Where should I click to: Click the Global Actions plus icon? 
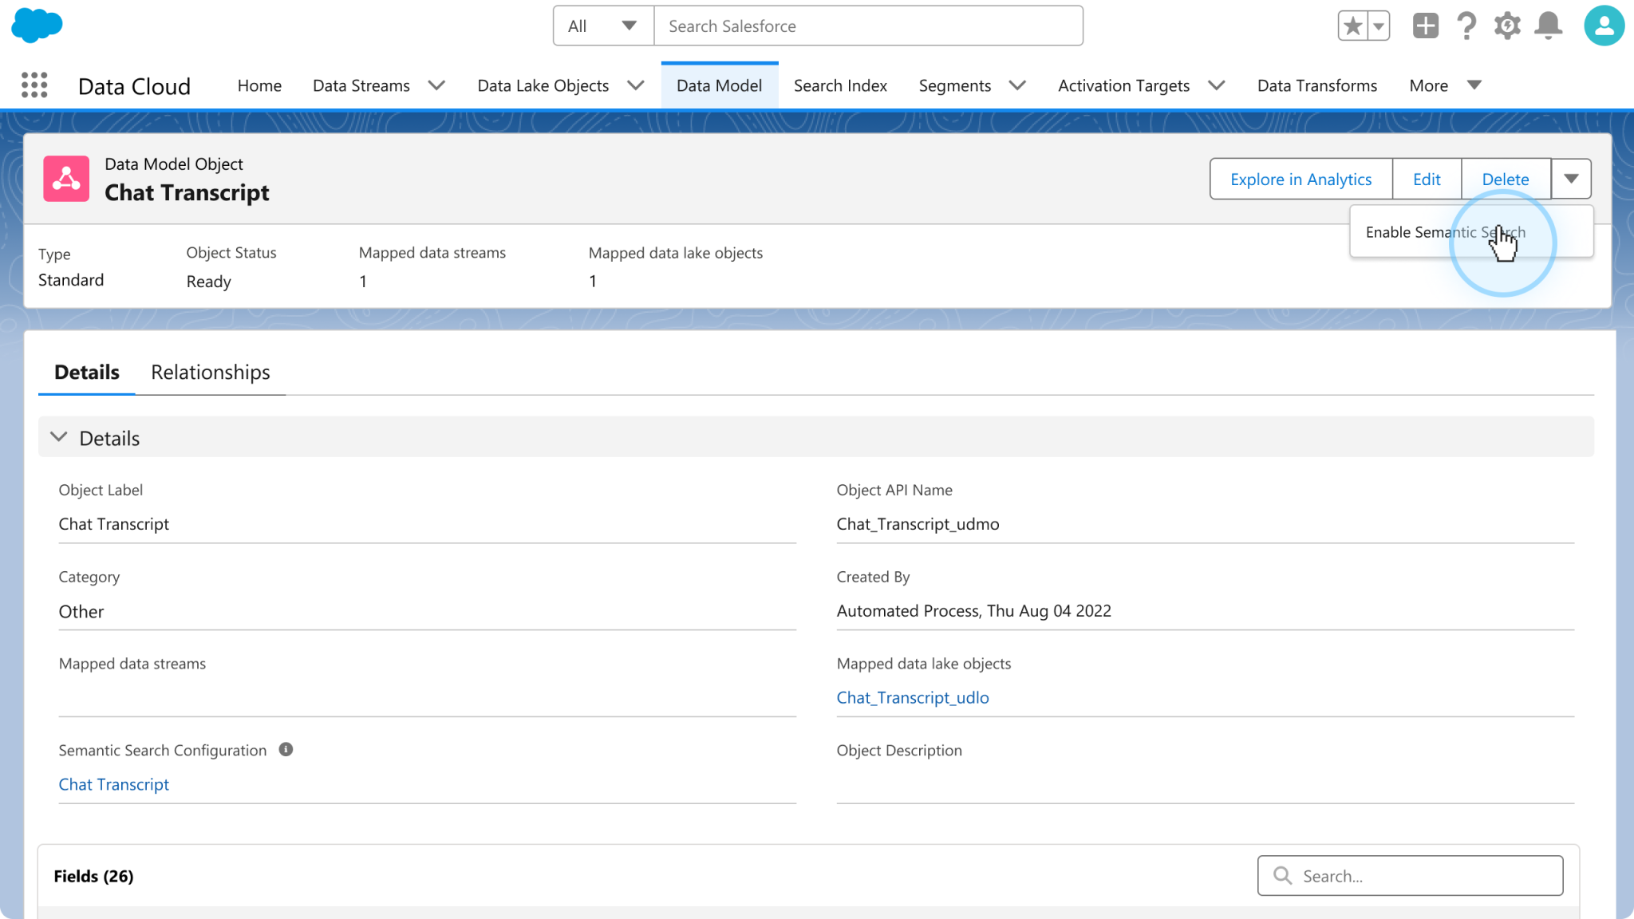click(1426, 25)
